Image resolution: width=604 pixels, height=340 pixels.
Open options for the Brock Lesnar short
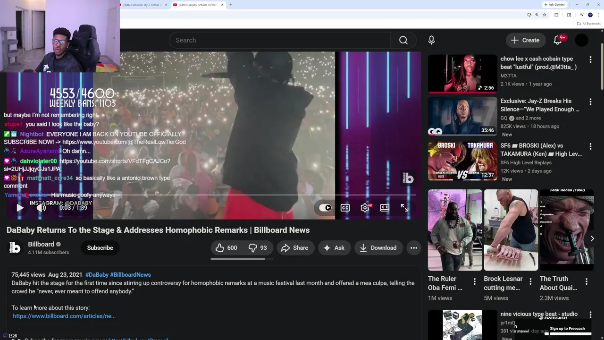530,281
